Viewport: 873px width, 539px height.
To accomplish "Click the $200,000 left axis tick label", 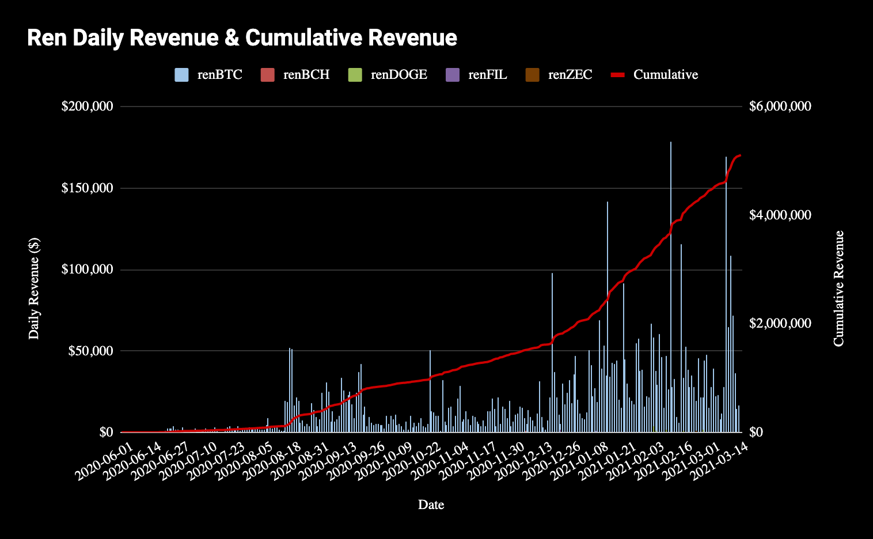I will 87,107.
